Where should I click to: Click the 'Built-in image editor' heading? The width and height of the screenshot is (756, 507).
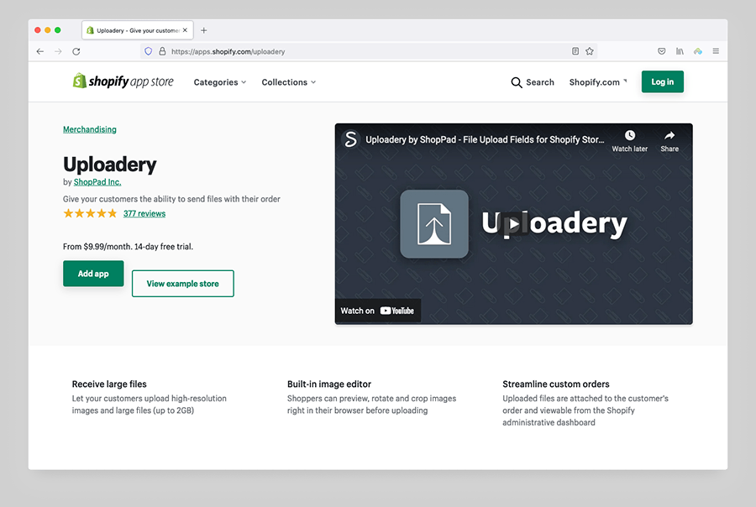pos(329,384)
